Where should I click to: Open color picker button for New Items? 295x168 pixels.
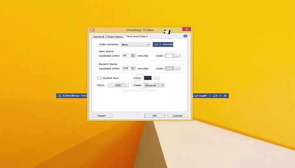[177, 56]
